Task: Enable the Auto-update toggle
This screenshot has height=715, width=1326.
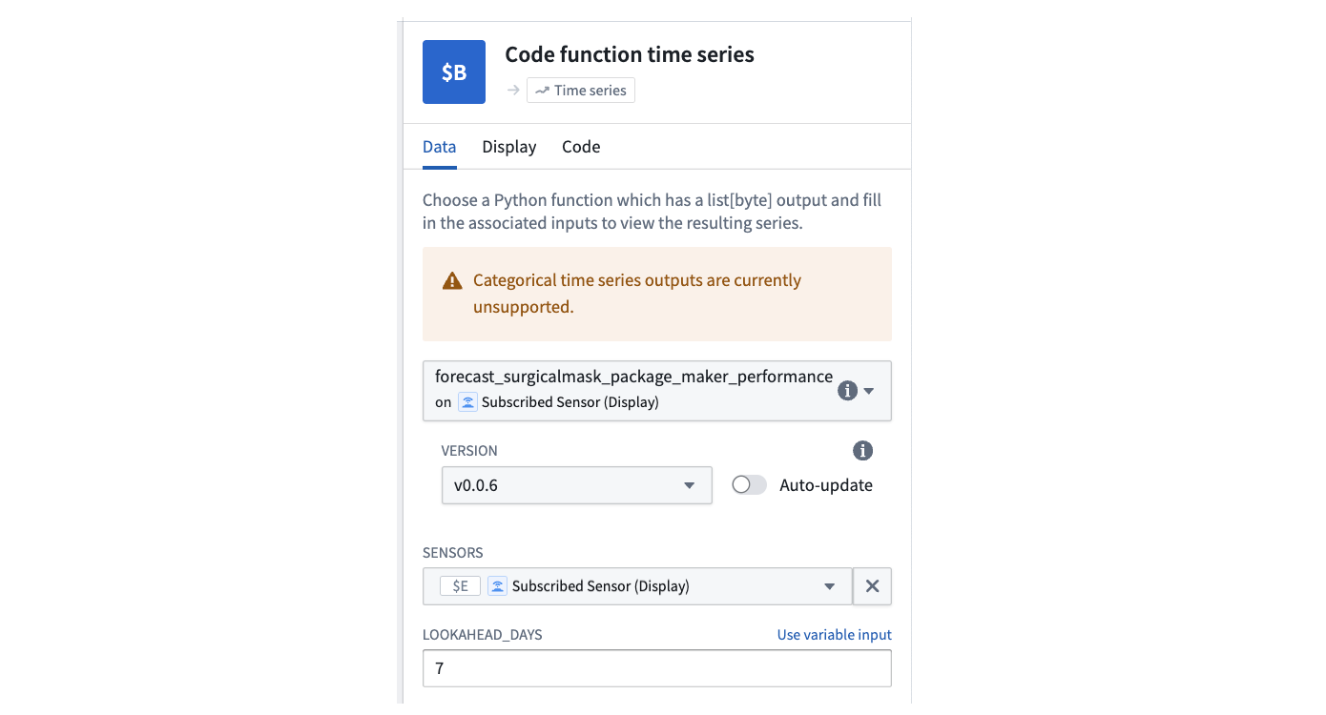Action: pos(749,485)
